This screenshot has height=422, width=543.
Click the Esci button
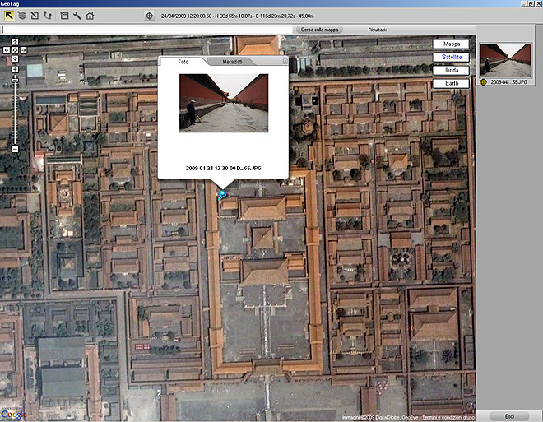point(509,416)
